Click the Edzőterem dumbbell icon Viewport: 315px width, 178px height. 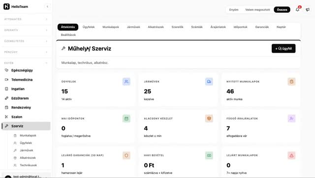coord(6,98)
